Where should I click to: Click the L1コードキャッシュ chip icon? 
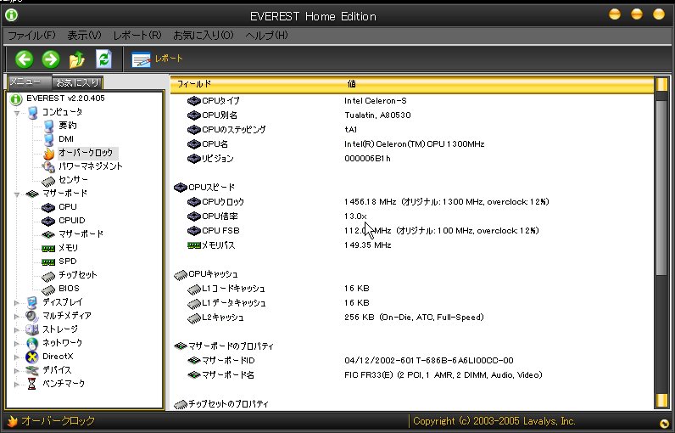[x=194, y=289]
